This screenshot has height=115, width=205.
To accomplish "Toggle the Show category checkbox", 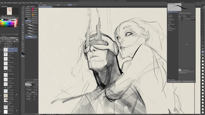I will tap(168, 80).
